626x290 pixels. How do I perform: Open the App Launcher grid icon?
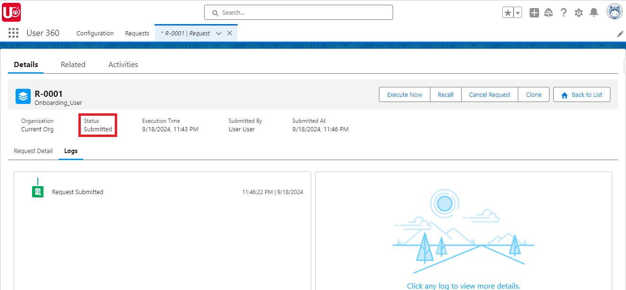[13, 33]
